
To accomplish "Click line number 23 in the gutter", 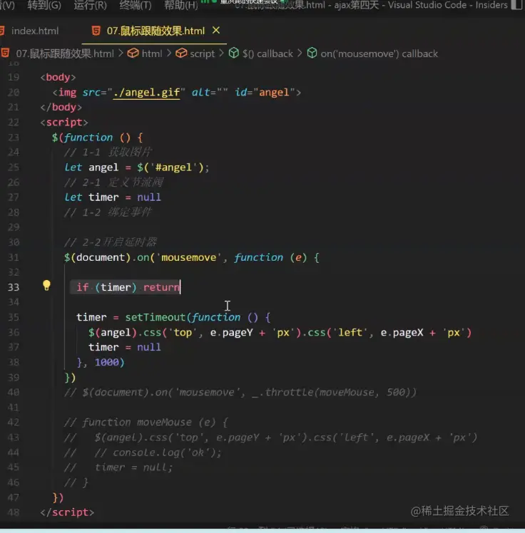I will point(14,138).
